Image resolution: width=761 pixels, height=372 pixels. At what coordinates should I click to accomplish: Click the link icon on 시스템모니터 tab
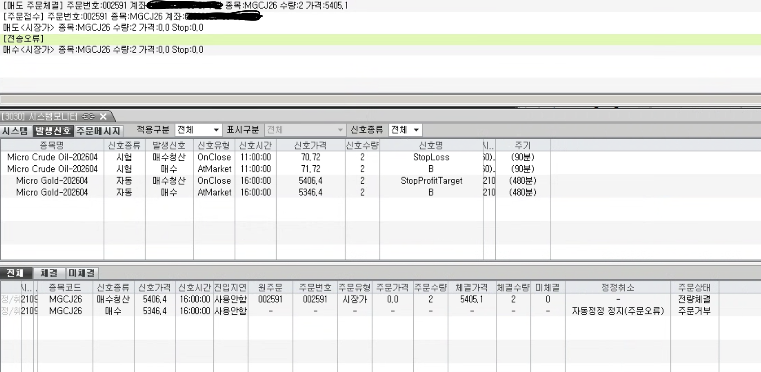click(88, 117)
